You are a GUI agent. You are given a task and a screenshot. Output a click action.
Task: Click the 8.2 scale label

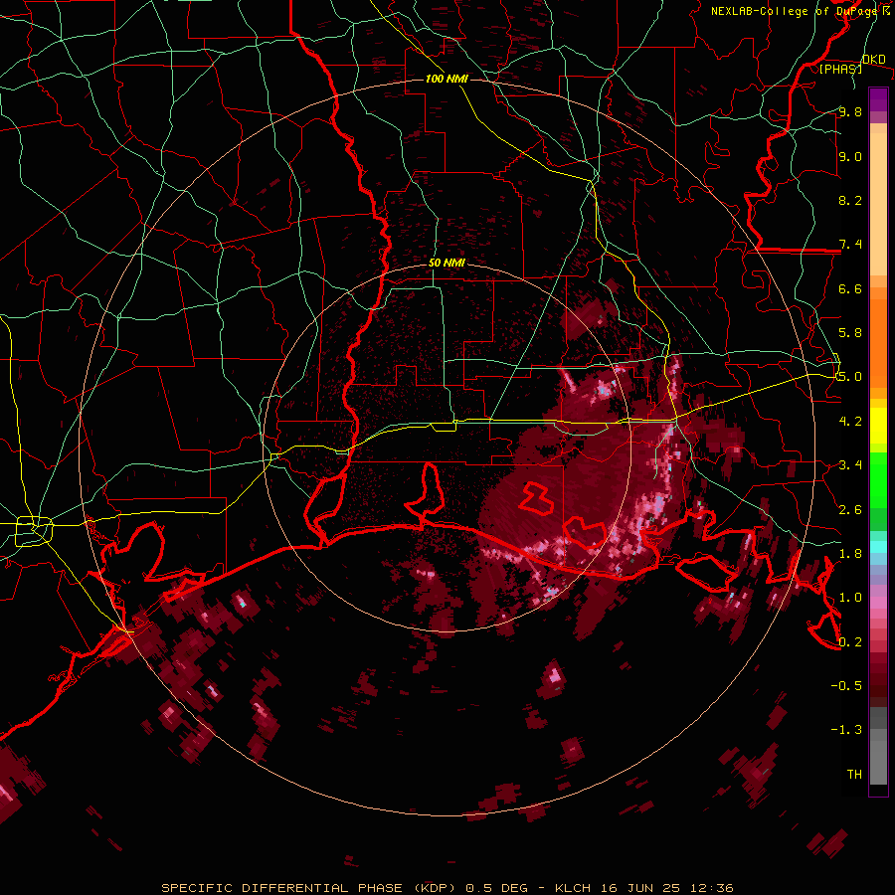(850, 200)
